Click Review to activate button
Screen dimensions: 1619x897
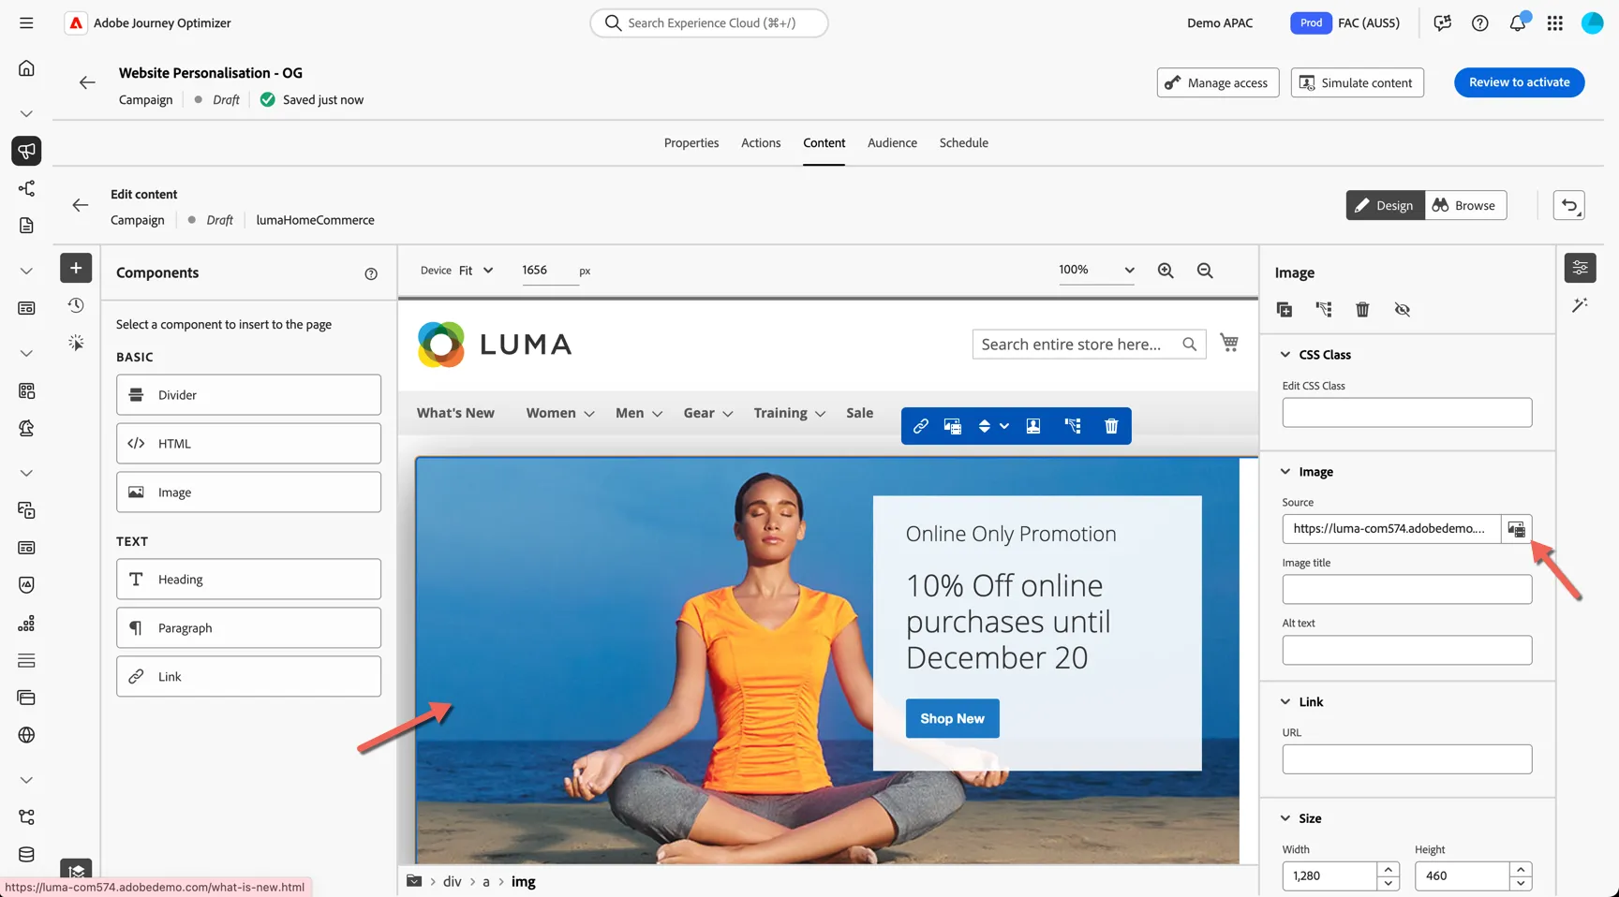[1520, 82]
